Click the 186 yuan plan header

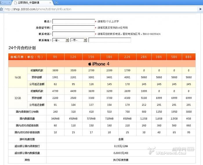(109, 57)
